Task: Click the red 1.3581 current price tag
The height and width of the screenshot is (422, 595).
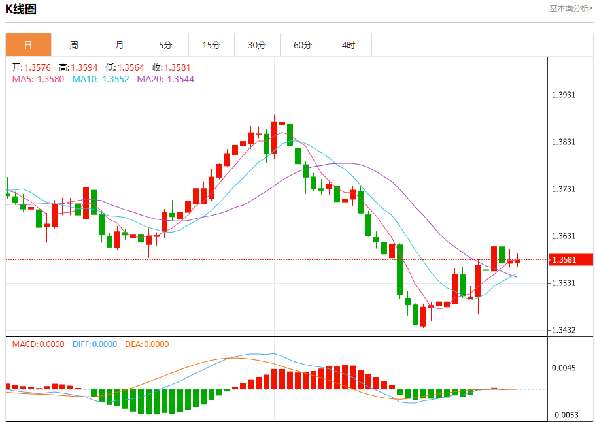Action: [571, 260]
